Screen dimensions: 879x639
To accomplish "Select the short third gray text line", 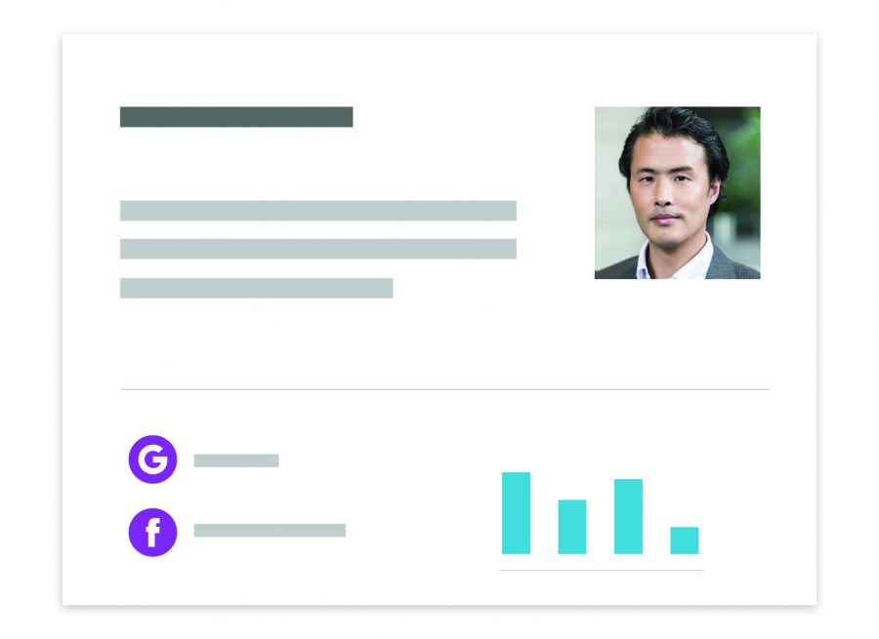I will click(256, 288).
